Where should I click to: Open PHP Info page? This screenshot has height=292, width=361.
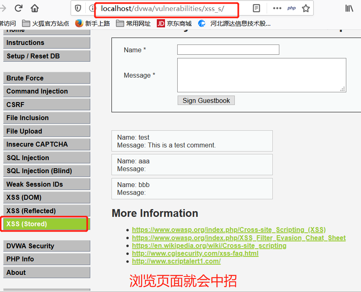(47, 259)
